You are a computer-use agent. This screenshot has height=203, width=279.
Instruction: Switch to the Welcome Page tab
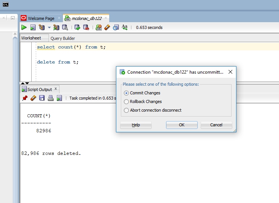(x=41, y=18)
